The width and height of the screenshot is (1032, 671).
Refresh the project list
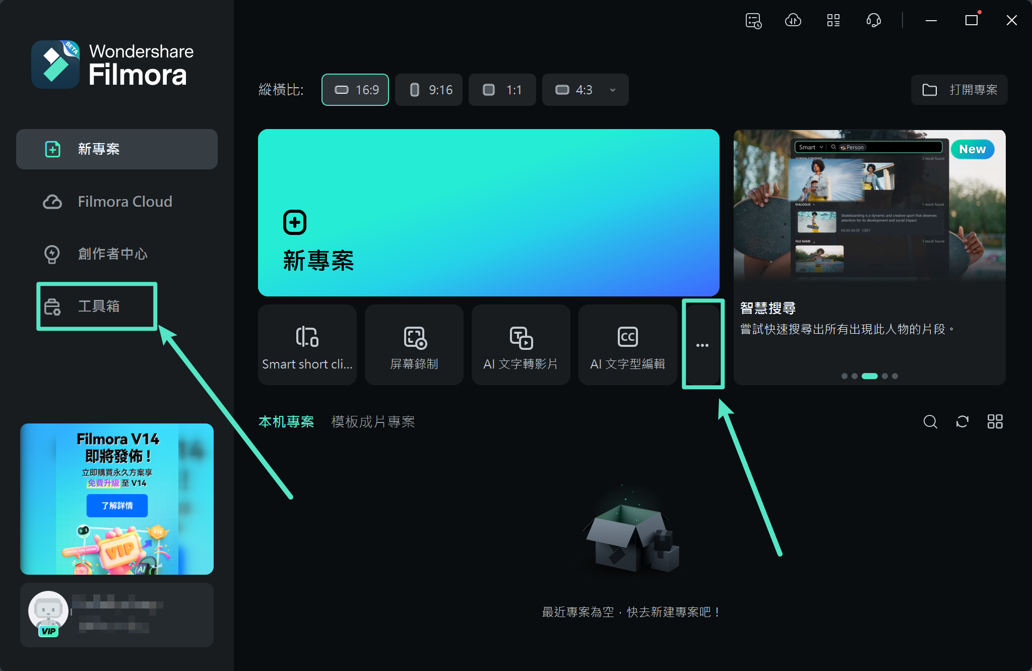[x=962, y=421]
